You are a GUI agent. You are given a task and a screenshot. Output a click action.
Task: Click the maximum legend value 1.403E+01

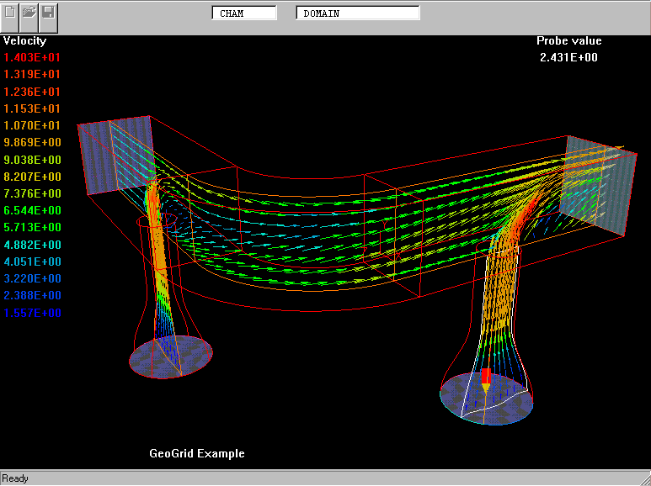coord(32,57)
